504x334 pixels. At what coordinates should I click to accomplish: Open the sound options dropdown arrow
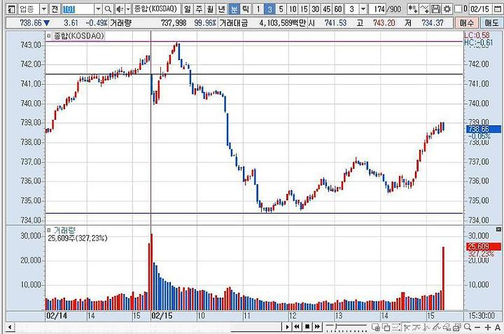128,9
